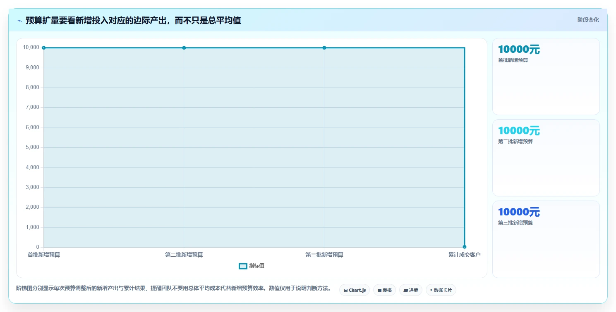Click the 进度 chip
Screen dimensions: 616x312
410,290
